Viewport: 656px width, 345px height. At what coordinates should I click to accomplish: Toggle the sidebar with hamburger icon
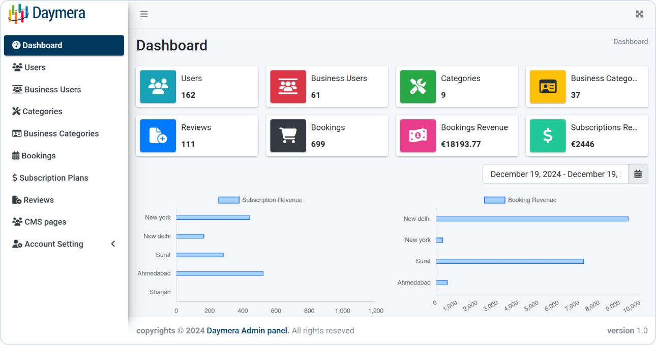144,14
